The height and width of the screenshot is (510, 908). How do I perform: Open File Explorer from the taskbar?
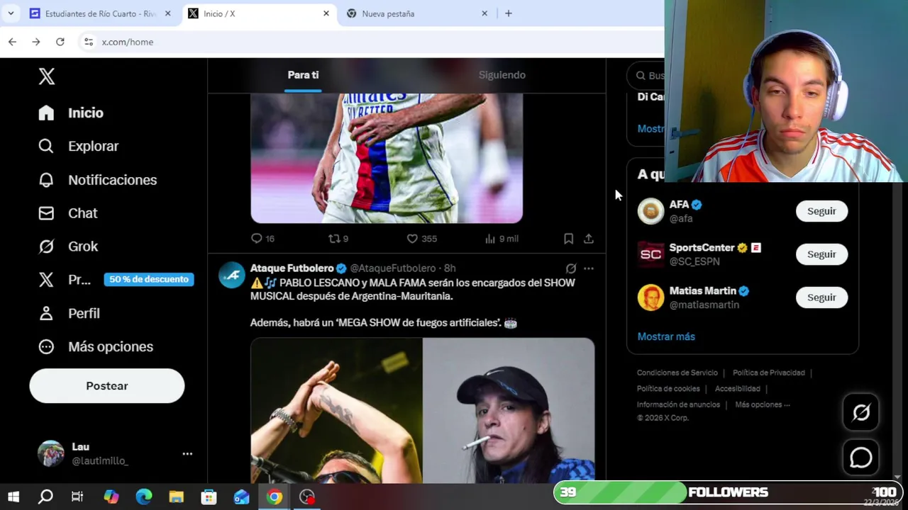(176, 497)
